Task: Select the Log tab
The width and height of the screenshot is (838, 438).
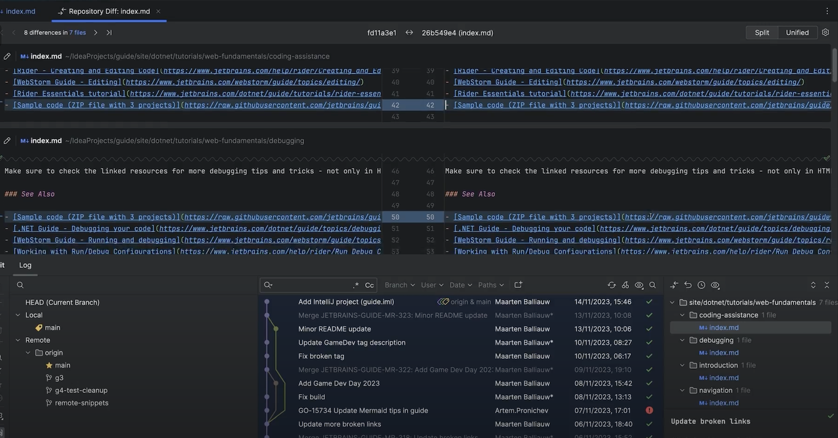Action: (x=25, y=265)
